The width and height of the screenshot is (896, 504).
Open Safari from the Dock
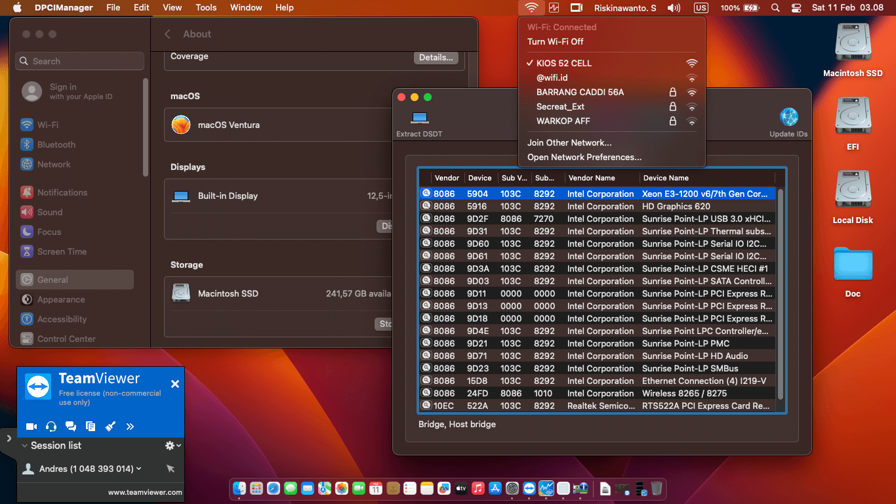pyautogui.click(x=274, y=488)
